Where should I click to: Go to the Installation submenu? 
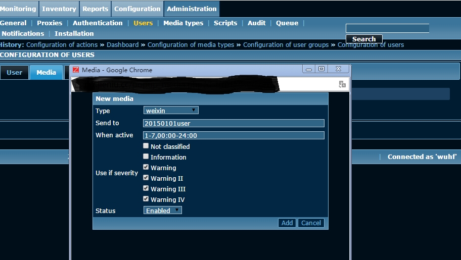[74, 33]
